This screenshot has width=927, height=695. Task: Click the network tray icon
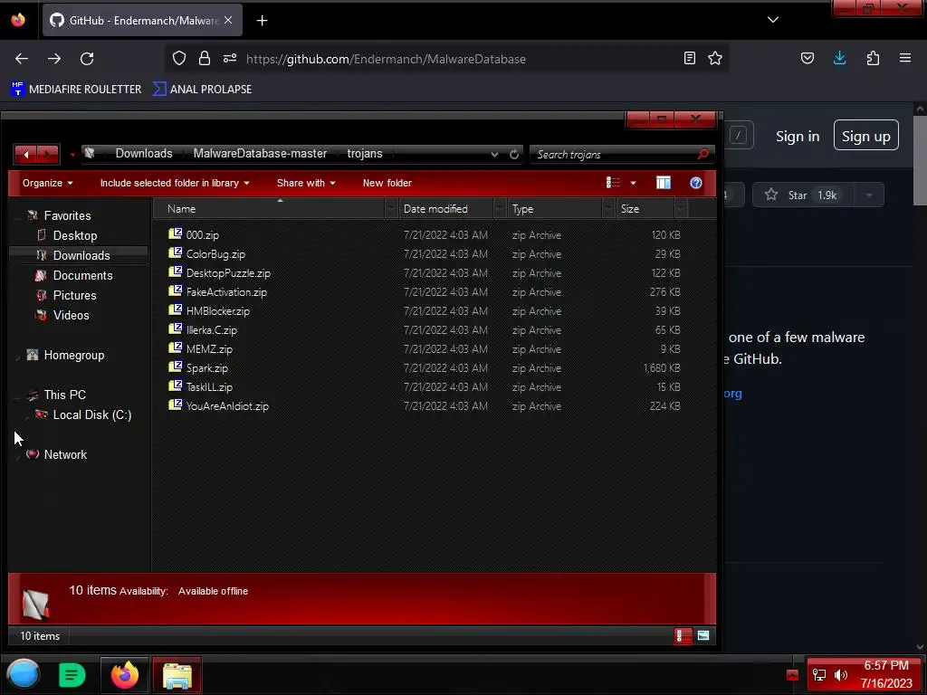819,675
